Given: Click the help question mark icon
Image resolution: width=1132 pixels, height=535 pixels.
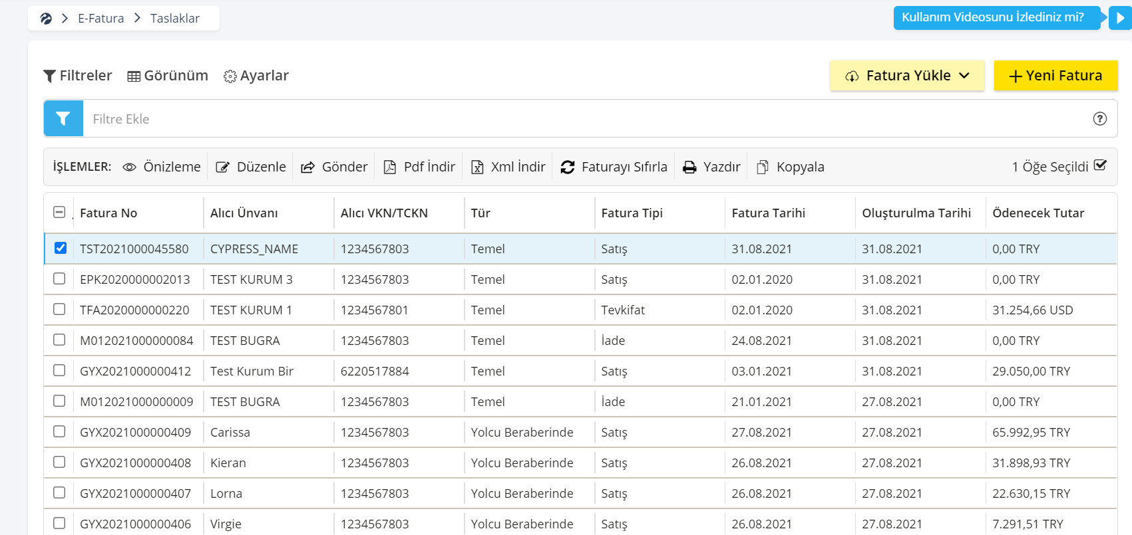Looking at the screenshot, I should click(x=1100, y=118).
